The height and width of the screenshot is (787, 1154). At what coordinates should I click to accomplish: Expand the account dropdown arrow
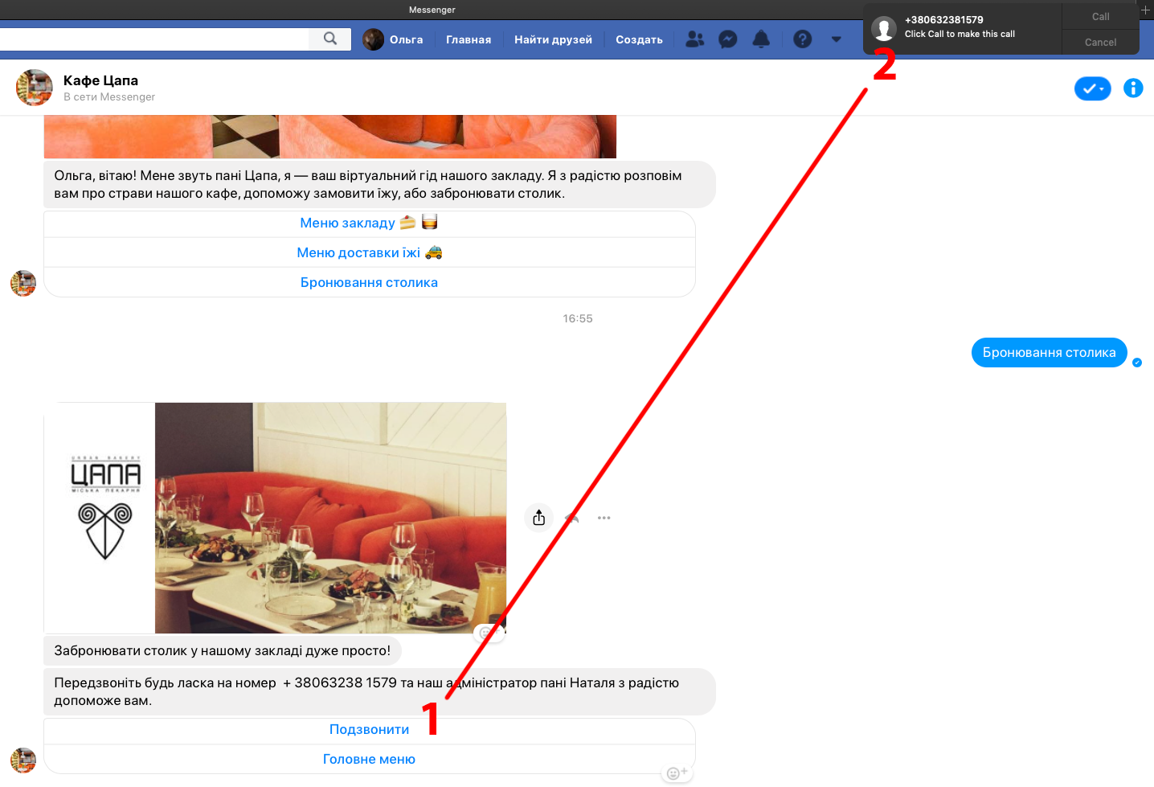coord(837,39)
